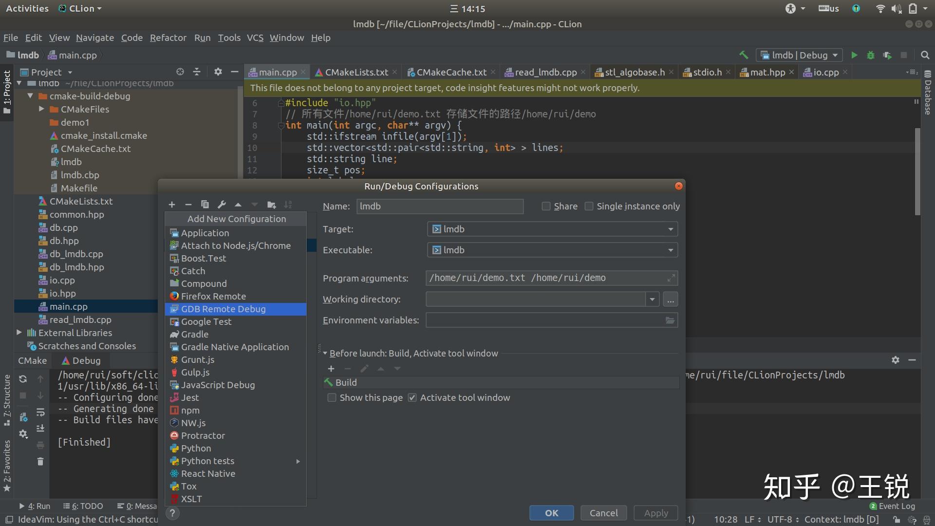The width and height of the screenshot is (935, 526).
Task: Open Working directory dropdown arrow
Action: point(653,300)
